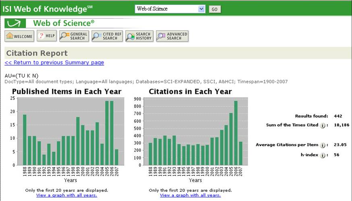View all-years graph under Citations chart
The height and width of the screenshot is (201, 352).
(x=190, y=195)
